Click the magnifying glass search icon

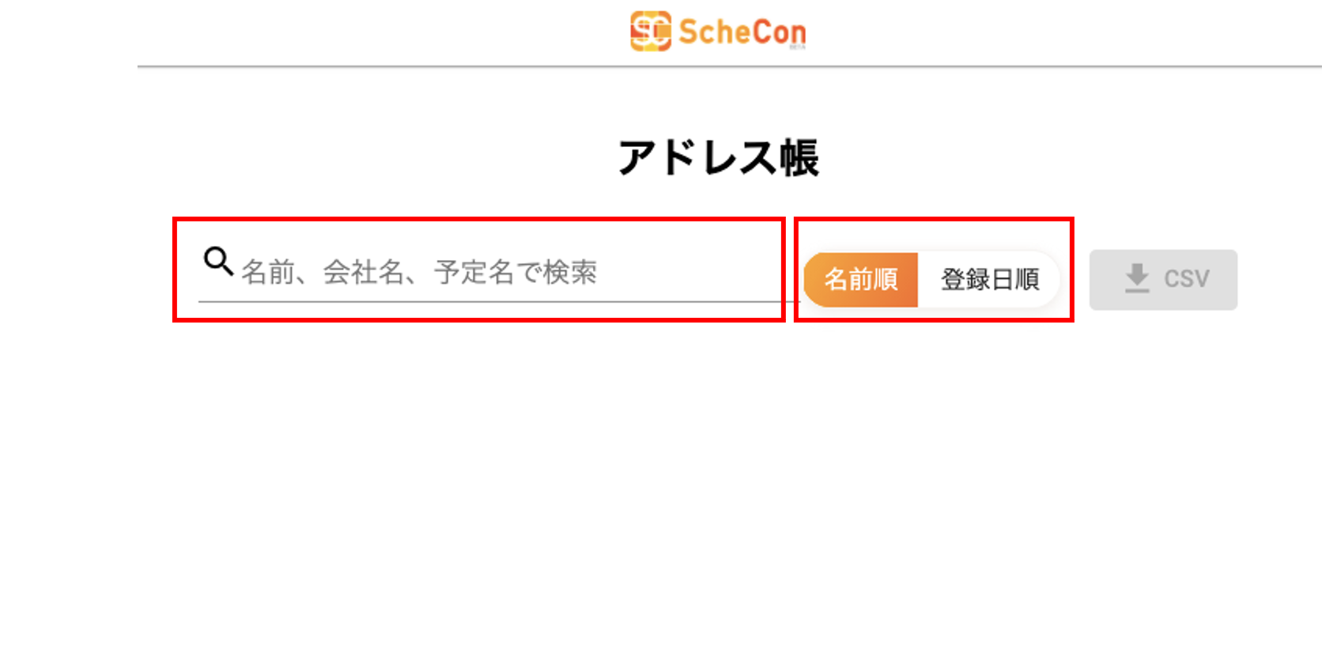pyautogui.click(x=218, y=261)
